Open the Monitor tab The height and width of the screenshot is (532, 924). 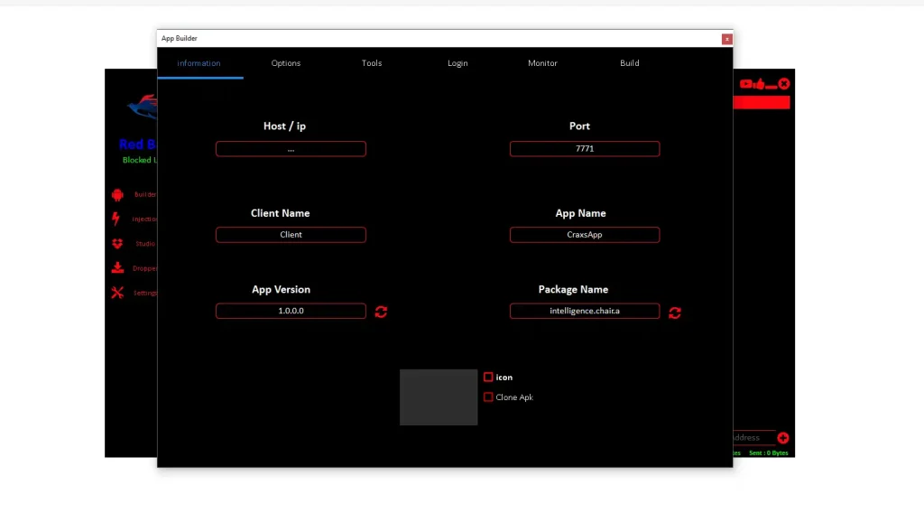(542, 63)
